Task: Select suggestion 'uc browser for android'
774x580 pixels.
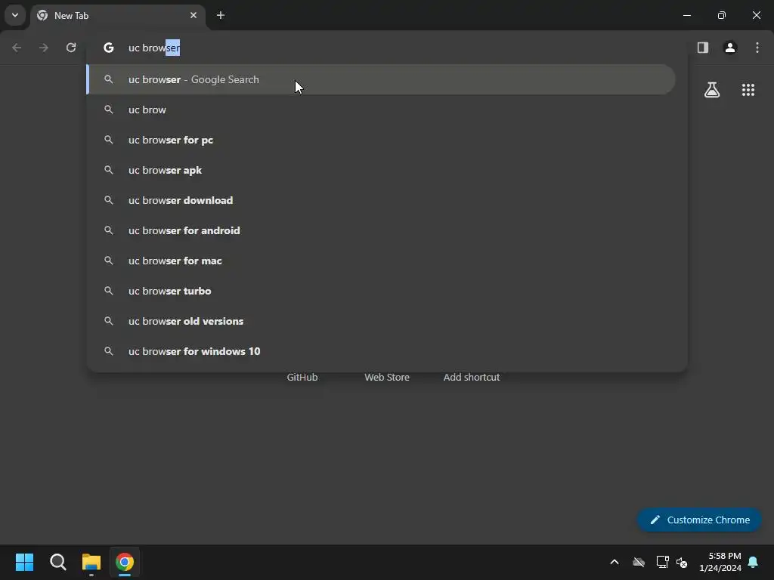Action: (381, 230)
